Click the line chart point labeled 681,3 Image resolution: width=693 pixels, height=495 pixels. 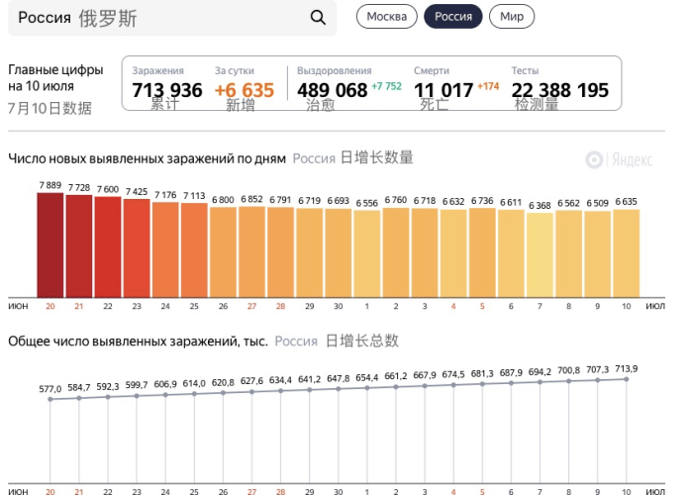[482, 384]
